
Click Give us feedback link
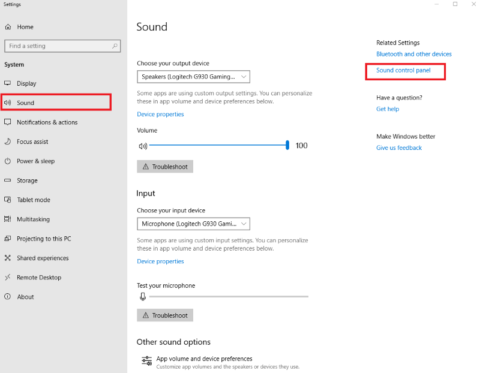[399, 148]
